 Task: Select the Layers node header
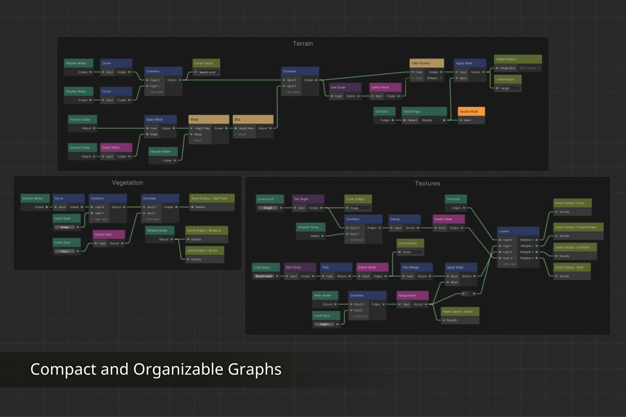tap(518, 231)
